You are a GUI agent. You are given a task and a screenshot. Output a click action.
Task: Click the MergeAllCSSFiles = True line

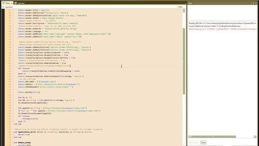tap(43, 55)
